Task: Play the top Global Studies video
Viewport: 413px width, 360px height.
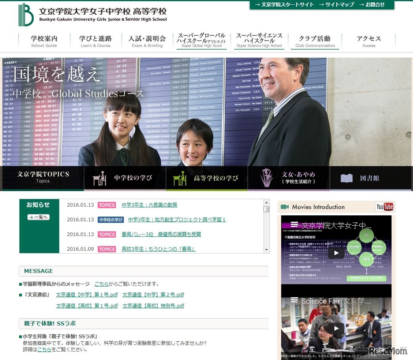Action: (x=336, y=253)
